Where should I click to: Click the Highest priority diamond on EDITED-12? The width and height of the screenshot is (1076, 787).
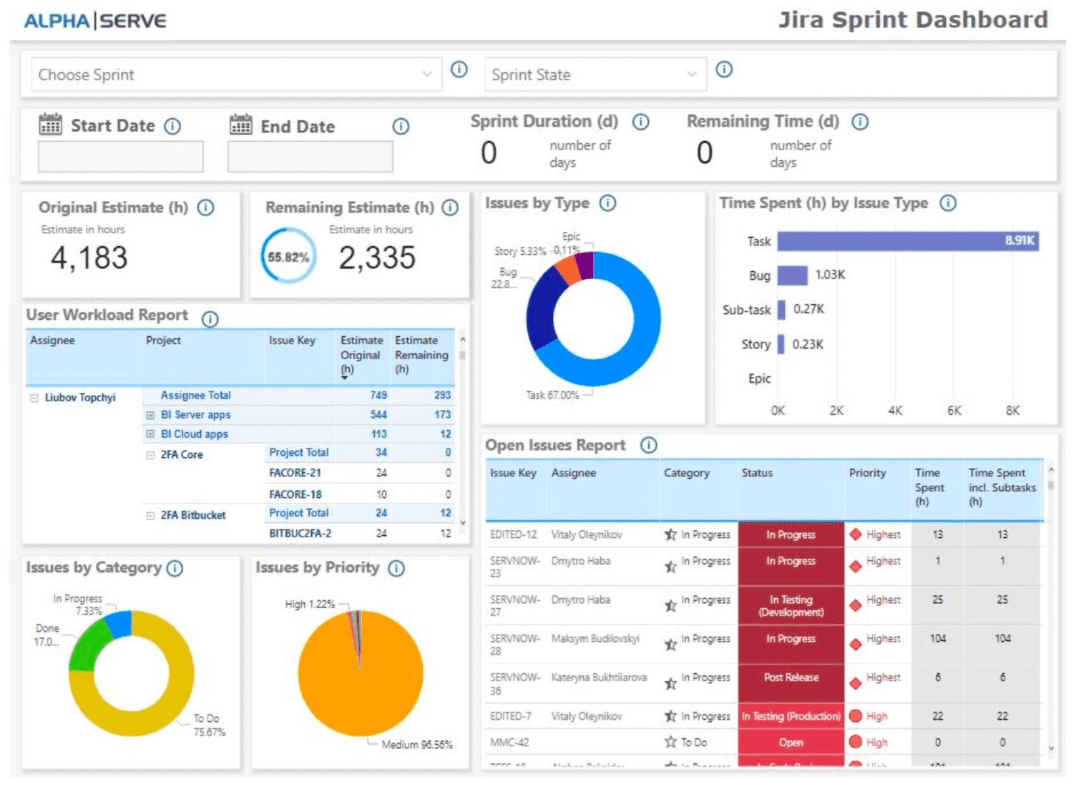856,534
